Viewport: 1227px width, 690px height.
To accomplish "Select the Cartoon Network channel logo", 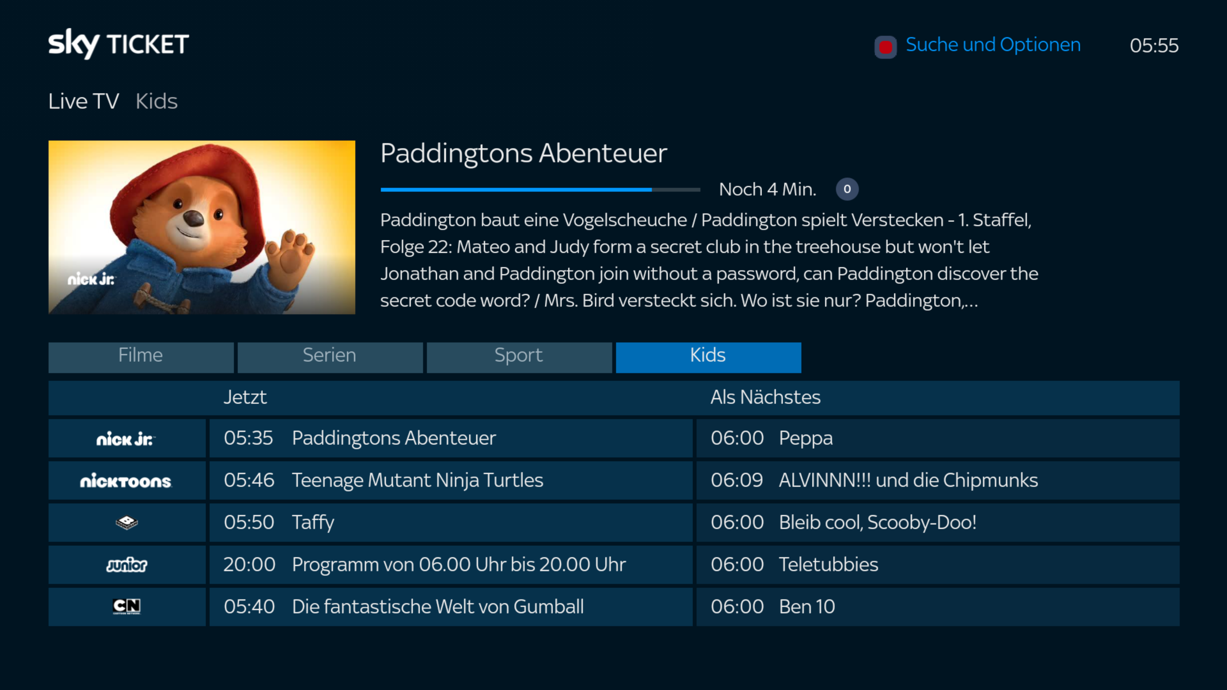I will 127,607.
